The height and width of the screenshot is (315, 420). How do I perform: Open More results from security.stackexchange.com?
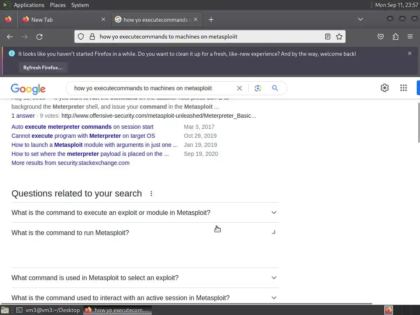[71, 163]
